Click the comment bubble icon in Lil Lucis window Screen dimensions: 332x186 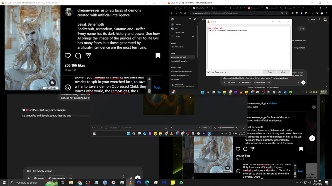click(x=78, y=56)
